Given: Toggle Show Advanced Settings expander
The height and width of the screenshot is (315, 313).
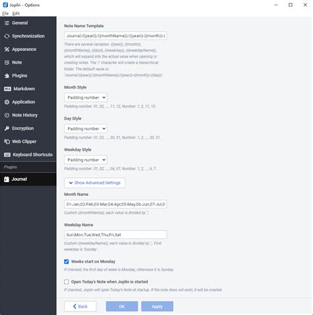Looking at the screenshot, I should tap(94, 183).
